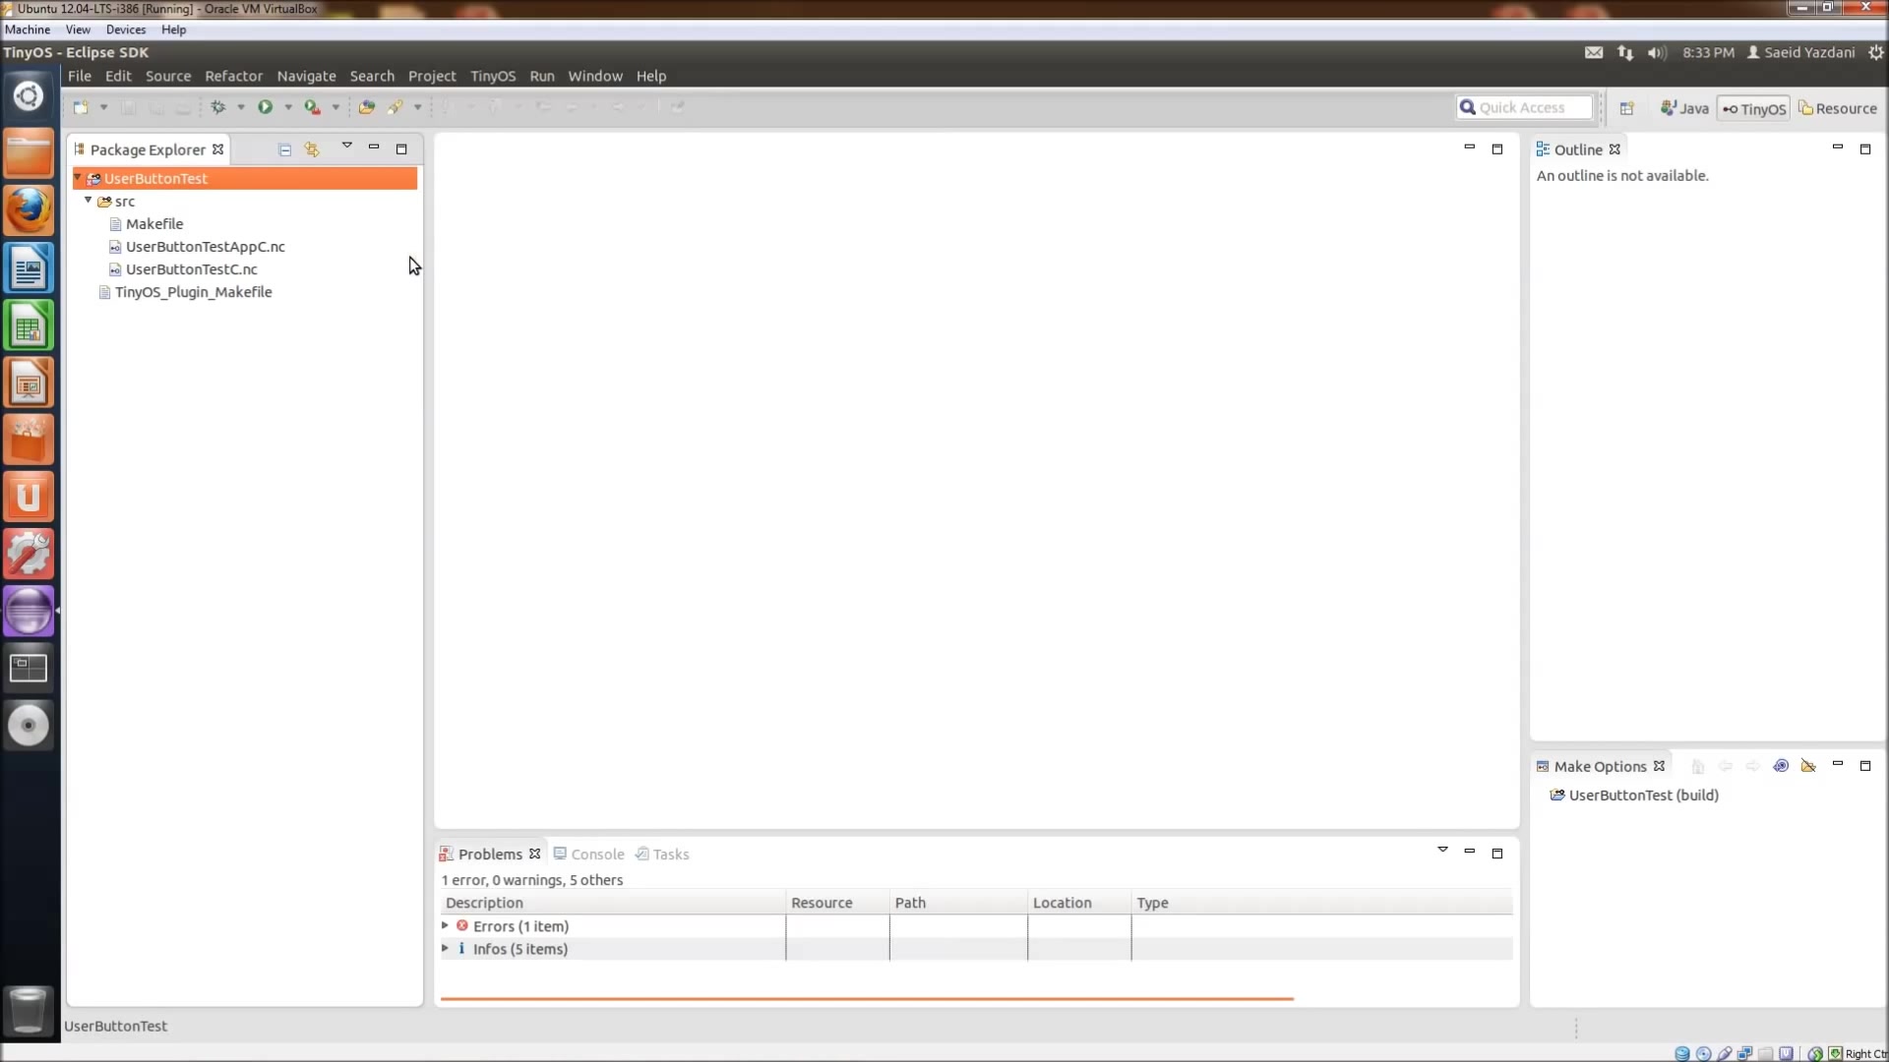The height and width of the screenshot is (1062, 1889).
Task: Expand the Errors (1 item) tree node
Action: [445, 924]
